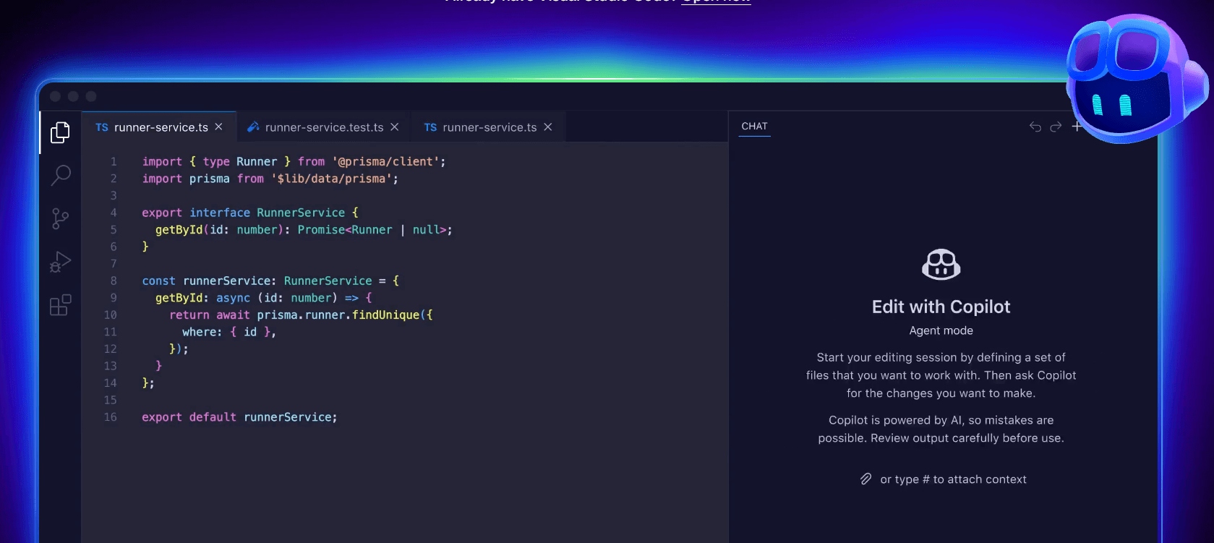Click the test file icon on runner-service.test.ts tab
The height and width of the screenshot is (543, 1214).
[x=253, y=127]
